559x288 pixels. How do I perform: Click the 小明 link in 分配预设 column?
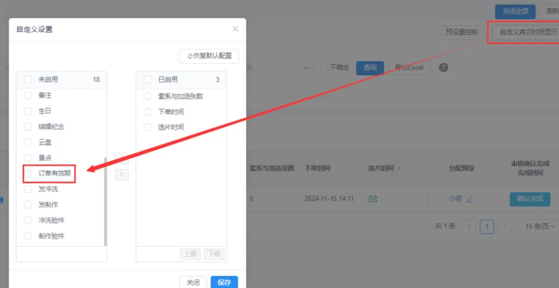pos(454,199)
